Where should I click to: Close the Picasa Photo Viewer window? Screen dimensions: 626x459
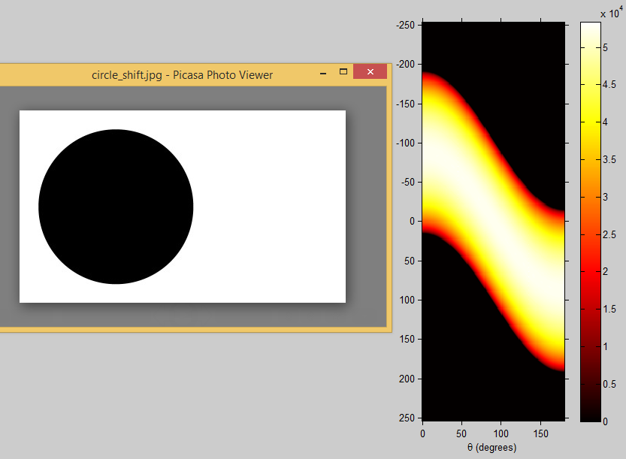[x=370, y=71]
